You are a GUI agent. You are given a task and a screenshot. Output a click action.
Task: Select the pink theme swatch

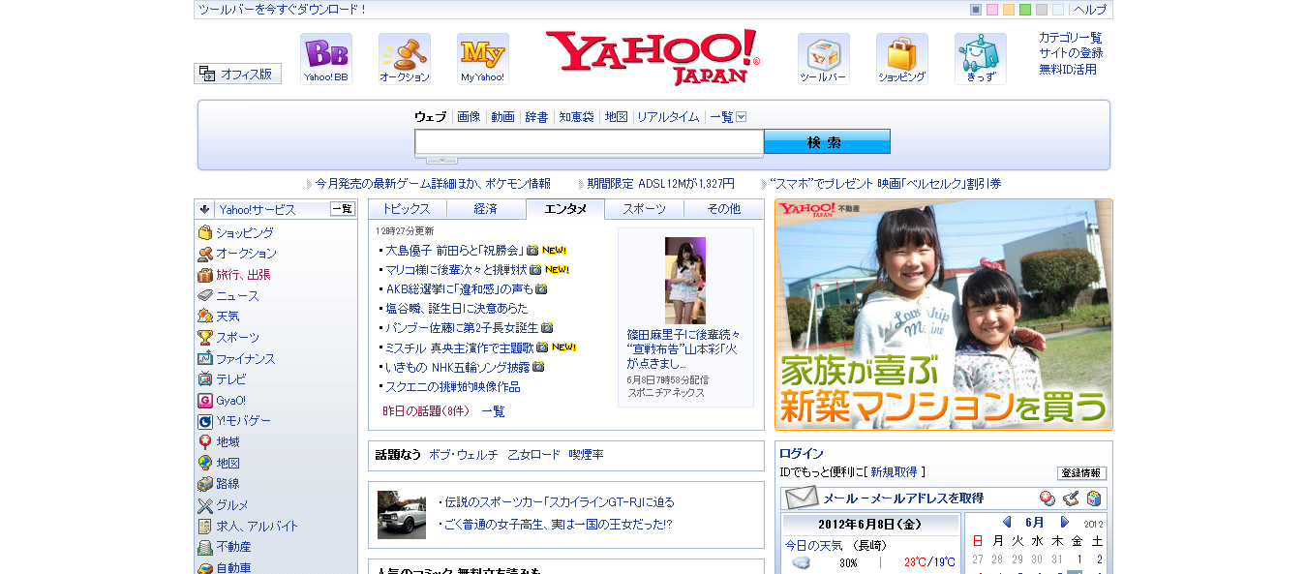tap(992, 10)
